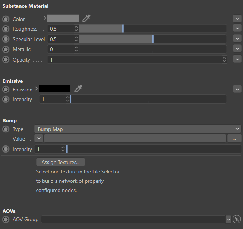Expand the Color parameter chevron
Screen dimensions: 243x229
click(45, 18)
